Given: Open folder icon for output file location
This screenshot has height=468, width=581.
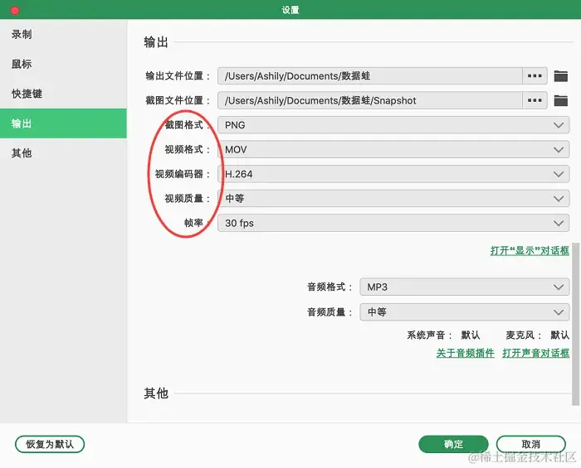Looking at the screenshot, I should [560, 76].
